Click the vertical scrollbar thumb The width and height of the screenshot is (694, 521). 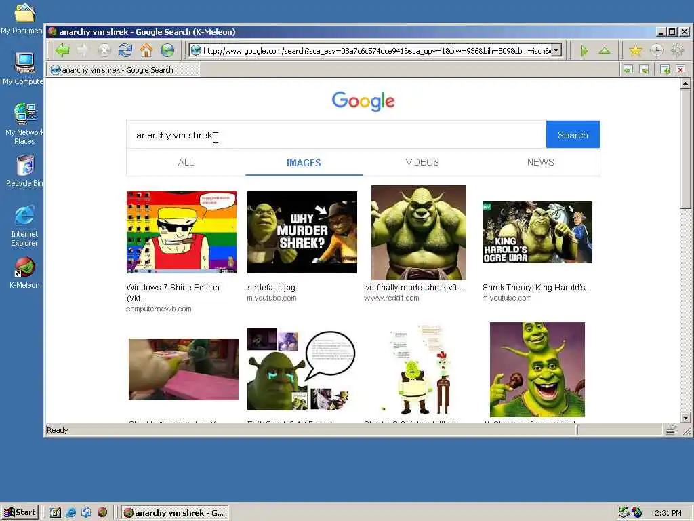point(686,149)
